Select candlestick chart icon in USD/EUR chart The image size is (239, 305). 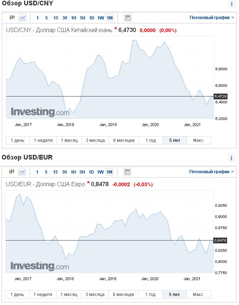(12, 172)
